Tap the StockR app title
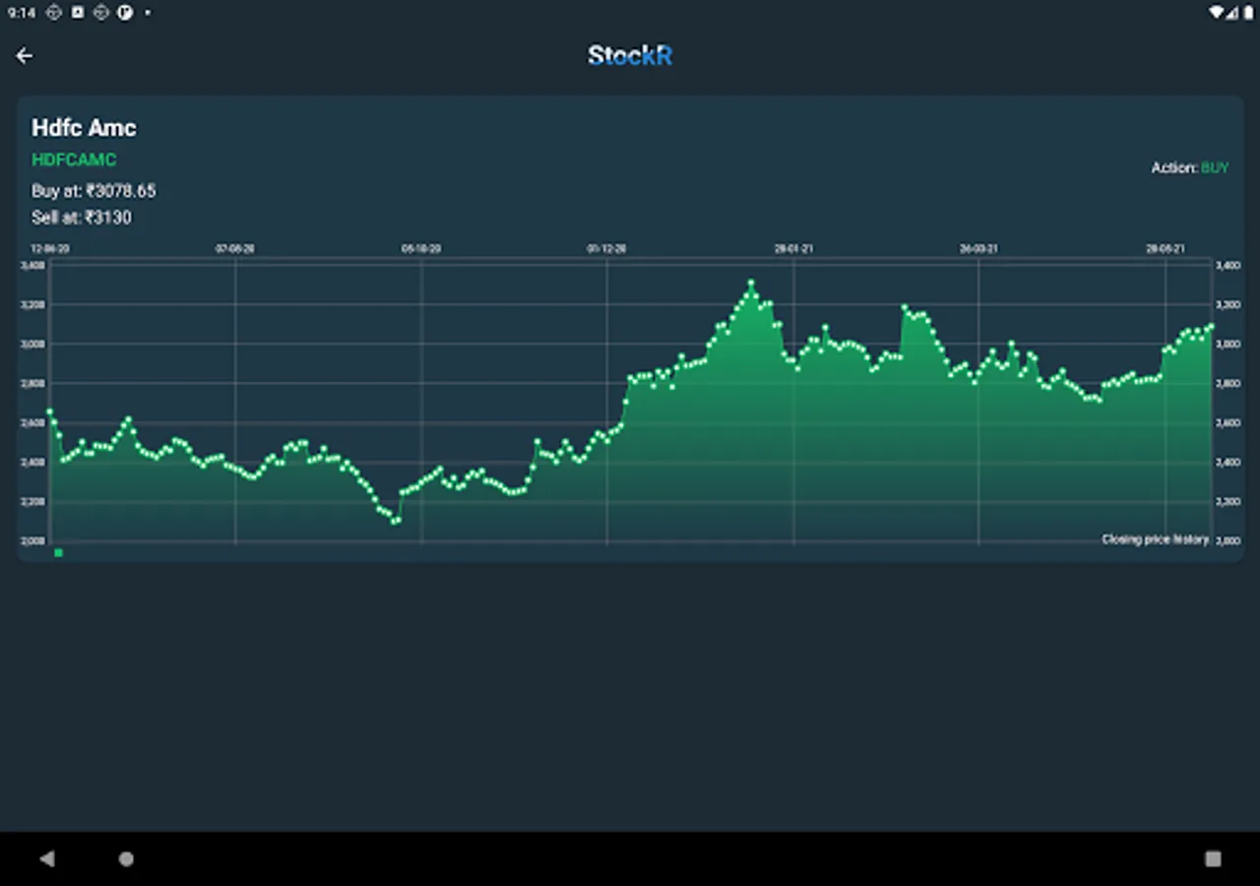Image resolution: width=1260 pixels, height=886 pixels. pyautogui.click(x=630, y=55)
